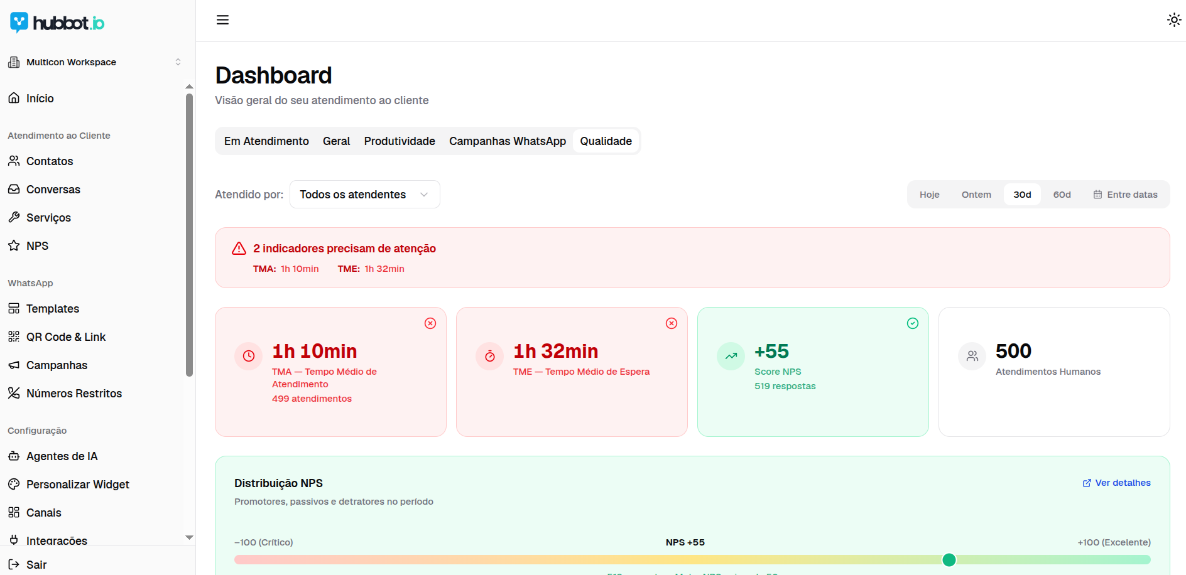Screen dimensions: 1186x575
Task: Click the robot icon beside Agentes de IA
Action: pos(14,456)
